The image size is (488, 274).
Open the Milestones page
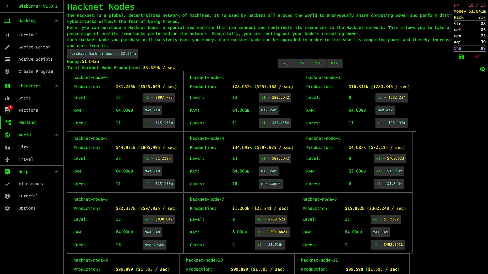pyautogui.click(x=30, y=184)
